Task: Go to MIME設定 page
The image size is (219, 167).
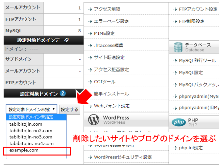Action: pyautogui.click(x=104, y=33)
